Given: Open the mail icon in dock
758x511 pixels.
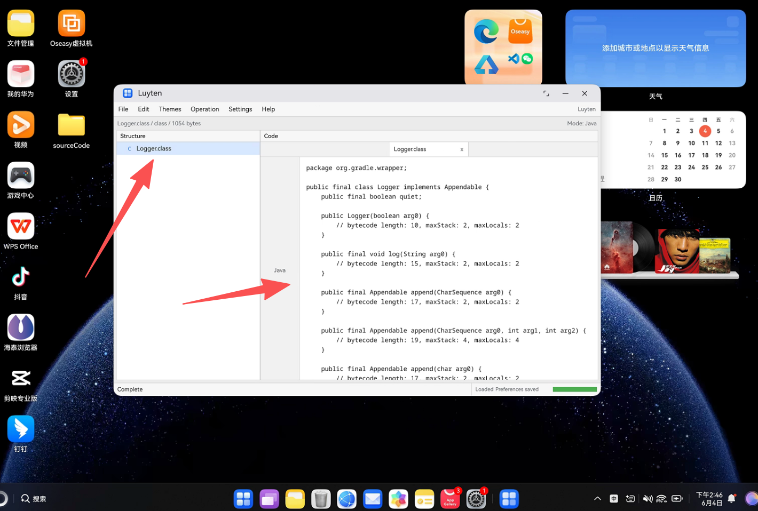Looking at the screenshot, I should (x=373, y=499).
